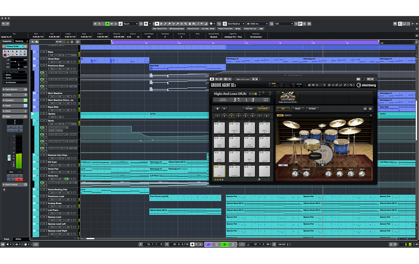Switch to Inspector tab
Viewport: 419px width, 264px height.
click(7, 41)
